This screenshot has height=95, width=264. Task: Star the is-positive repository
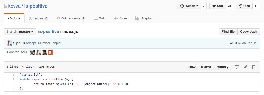click(x=218, y=6)
